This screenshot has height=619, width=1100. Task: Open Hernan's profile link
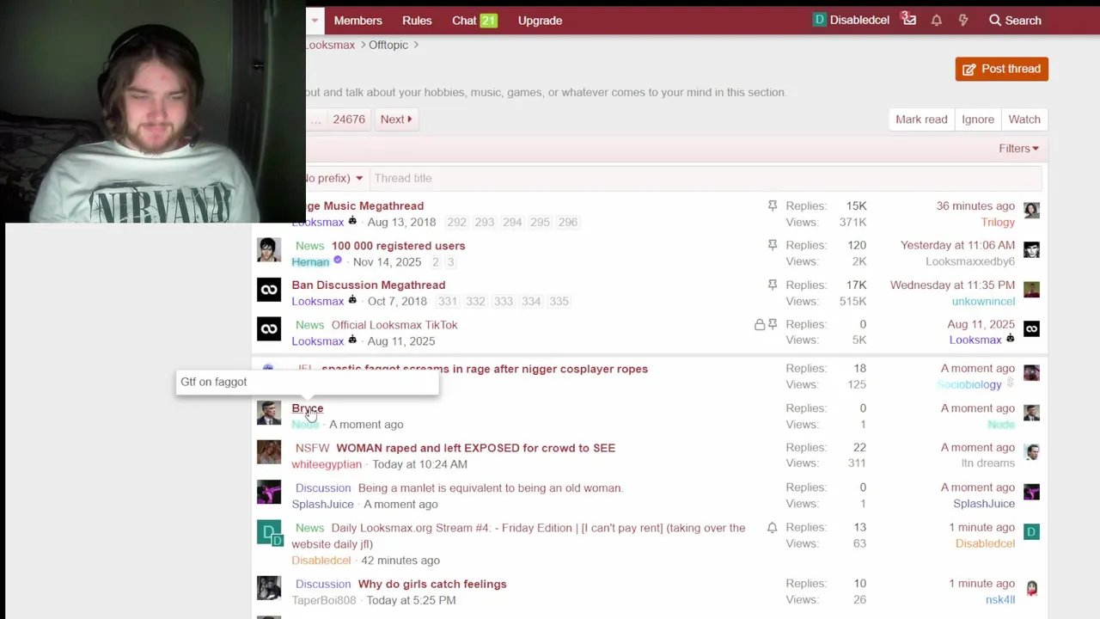[x=310, y=261]
